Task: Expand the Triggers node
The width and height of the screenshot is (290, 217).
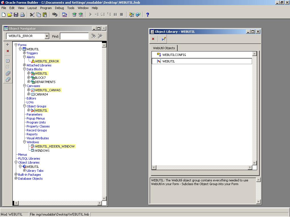Action: click(x=24, y=53)
